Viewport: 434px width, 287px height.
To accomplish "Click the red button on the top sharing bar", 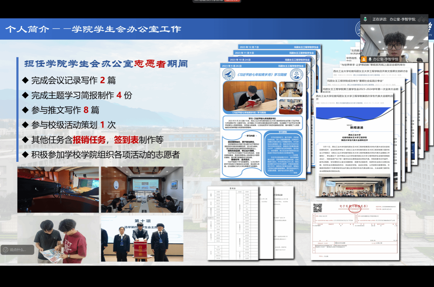I will 231,1.
